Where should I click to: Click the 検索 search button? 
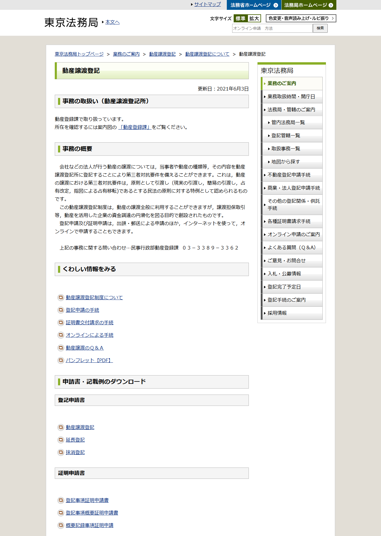point(320,28)
